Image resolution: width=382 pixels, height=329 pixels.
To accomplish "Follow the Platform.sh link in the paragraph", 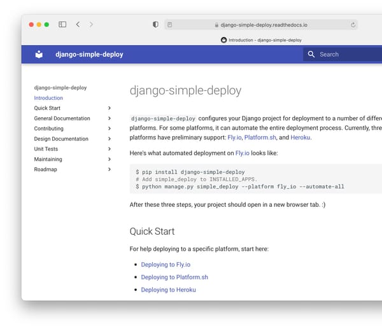I will coord(260,137).
